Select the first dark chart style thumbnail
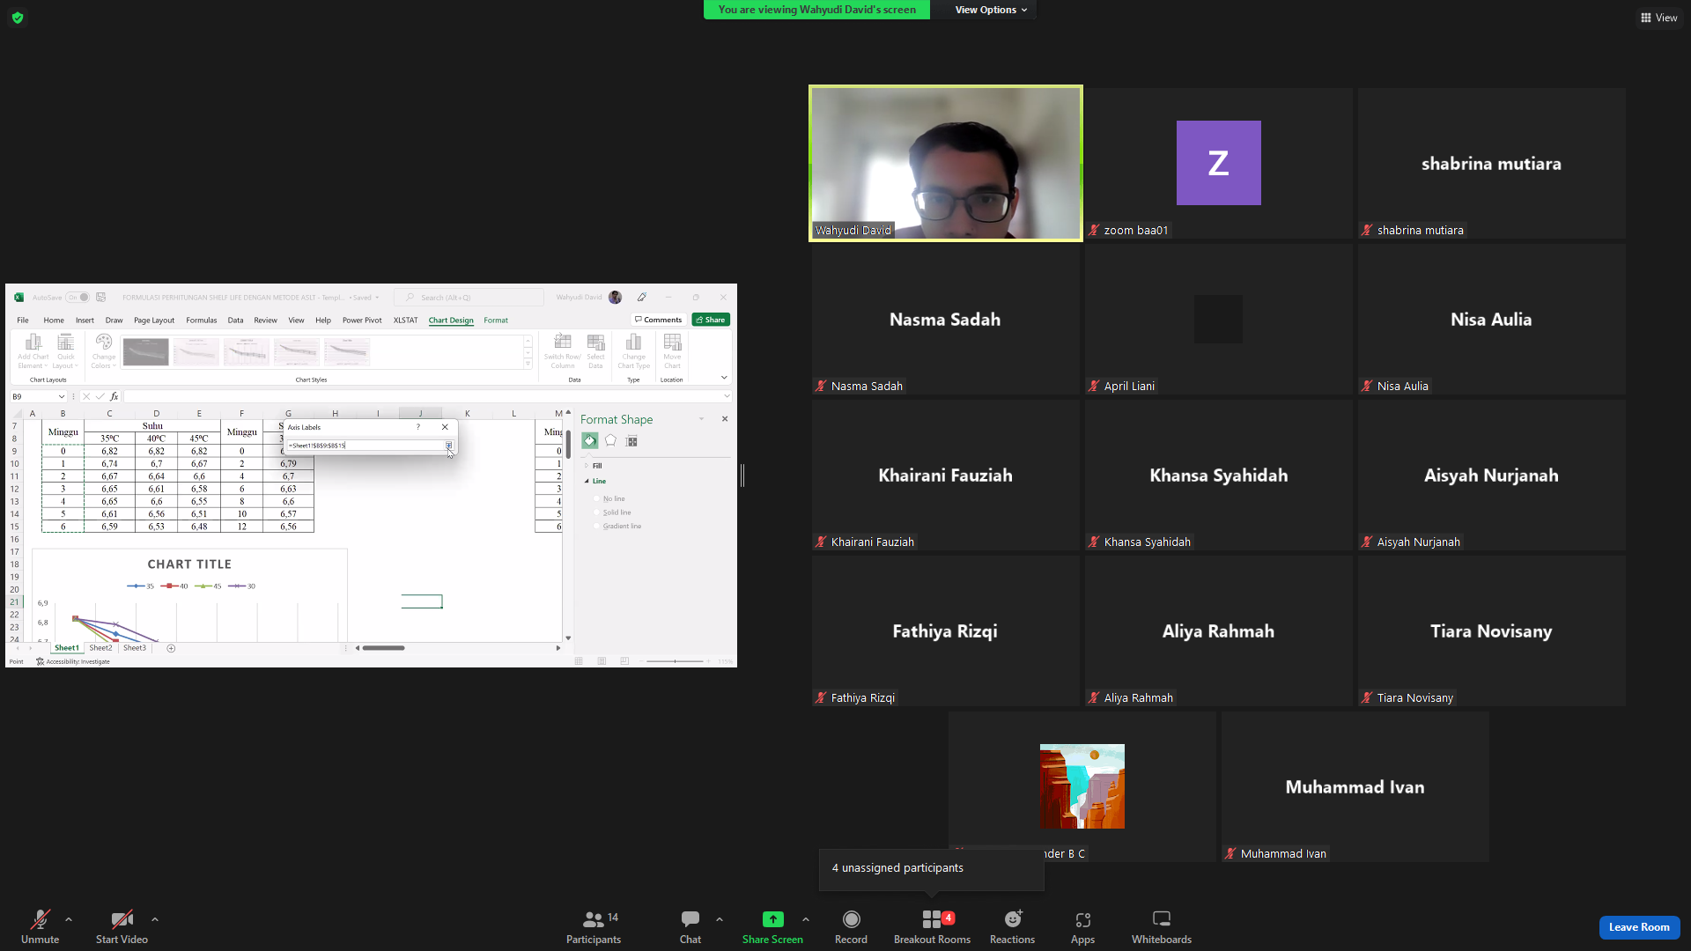 [145, 352]
